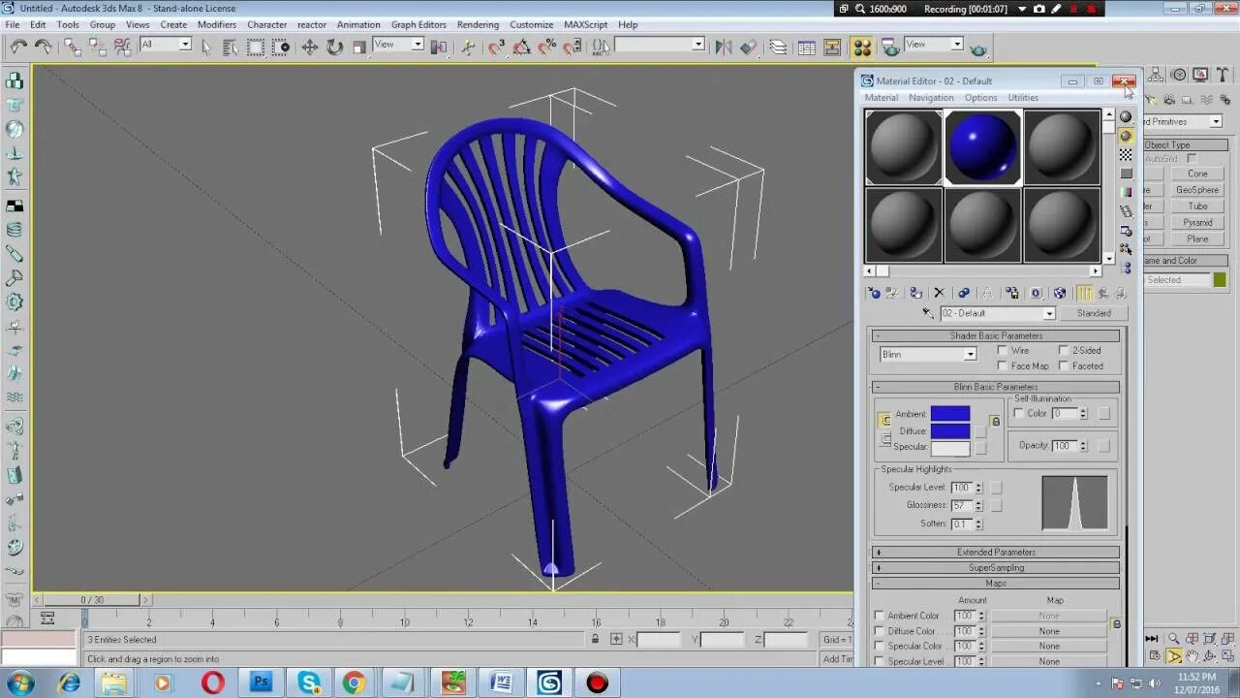Image resolution: width=1240 pixels, height=698 pixels.
Task: Open the Material Editor toolbar icon
Action: [861, 47]
